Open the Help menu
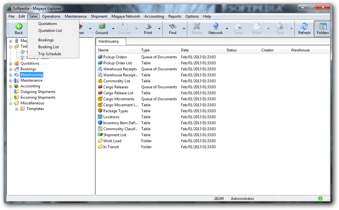Viewport: 339px width, 210px height. point(207,16)
